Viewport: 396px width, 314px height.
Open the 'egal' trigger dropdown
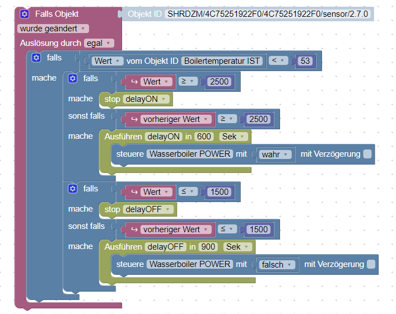pyautogui.click(x=99, y=43)
